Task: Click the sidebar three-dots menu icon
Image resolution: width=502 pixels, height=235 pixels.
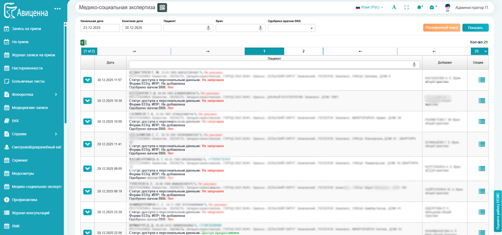Action: coord(57,9)
